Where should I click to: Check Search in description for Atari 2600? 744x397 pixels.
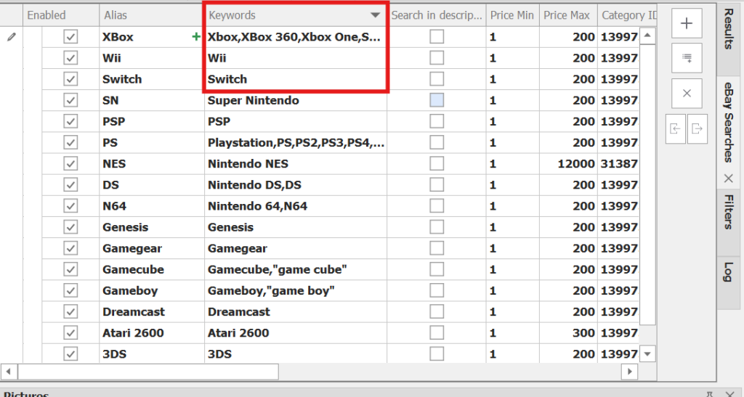click(437, 332)
